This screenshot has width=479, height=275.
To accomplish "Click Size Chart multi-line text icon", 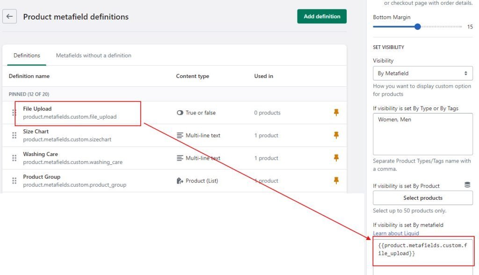I will 180,135.
